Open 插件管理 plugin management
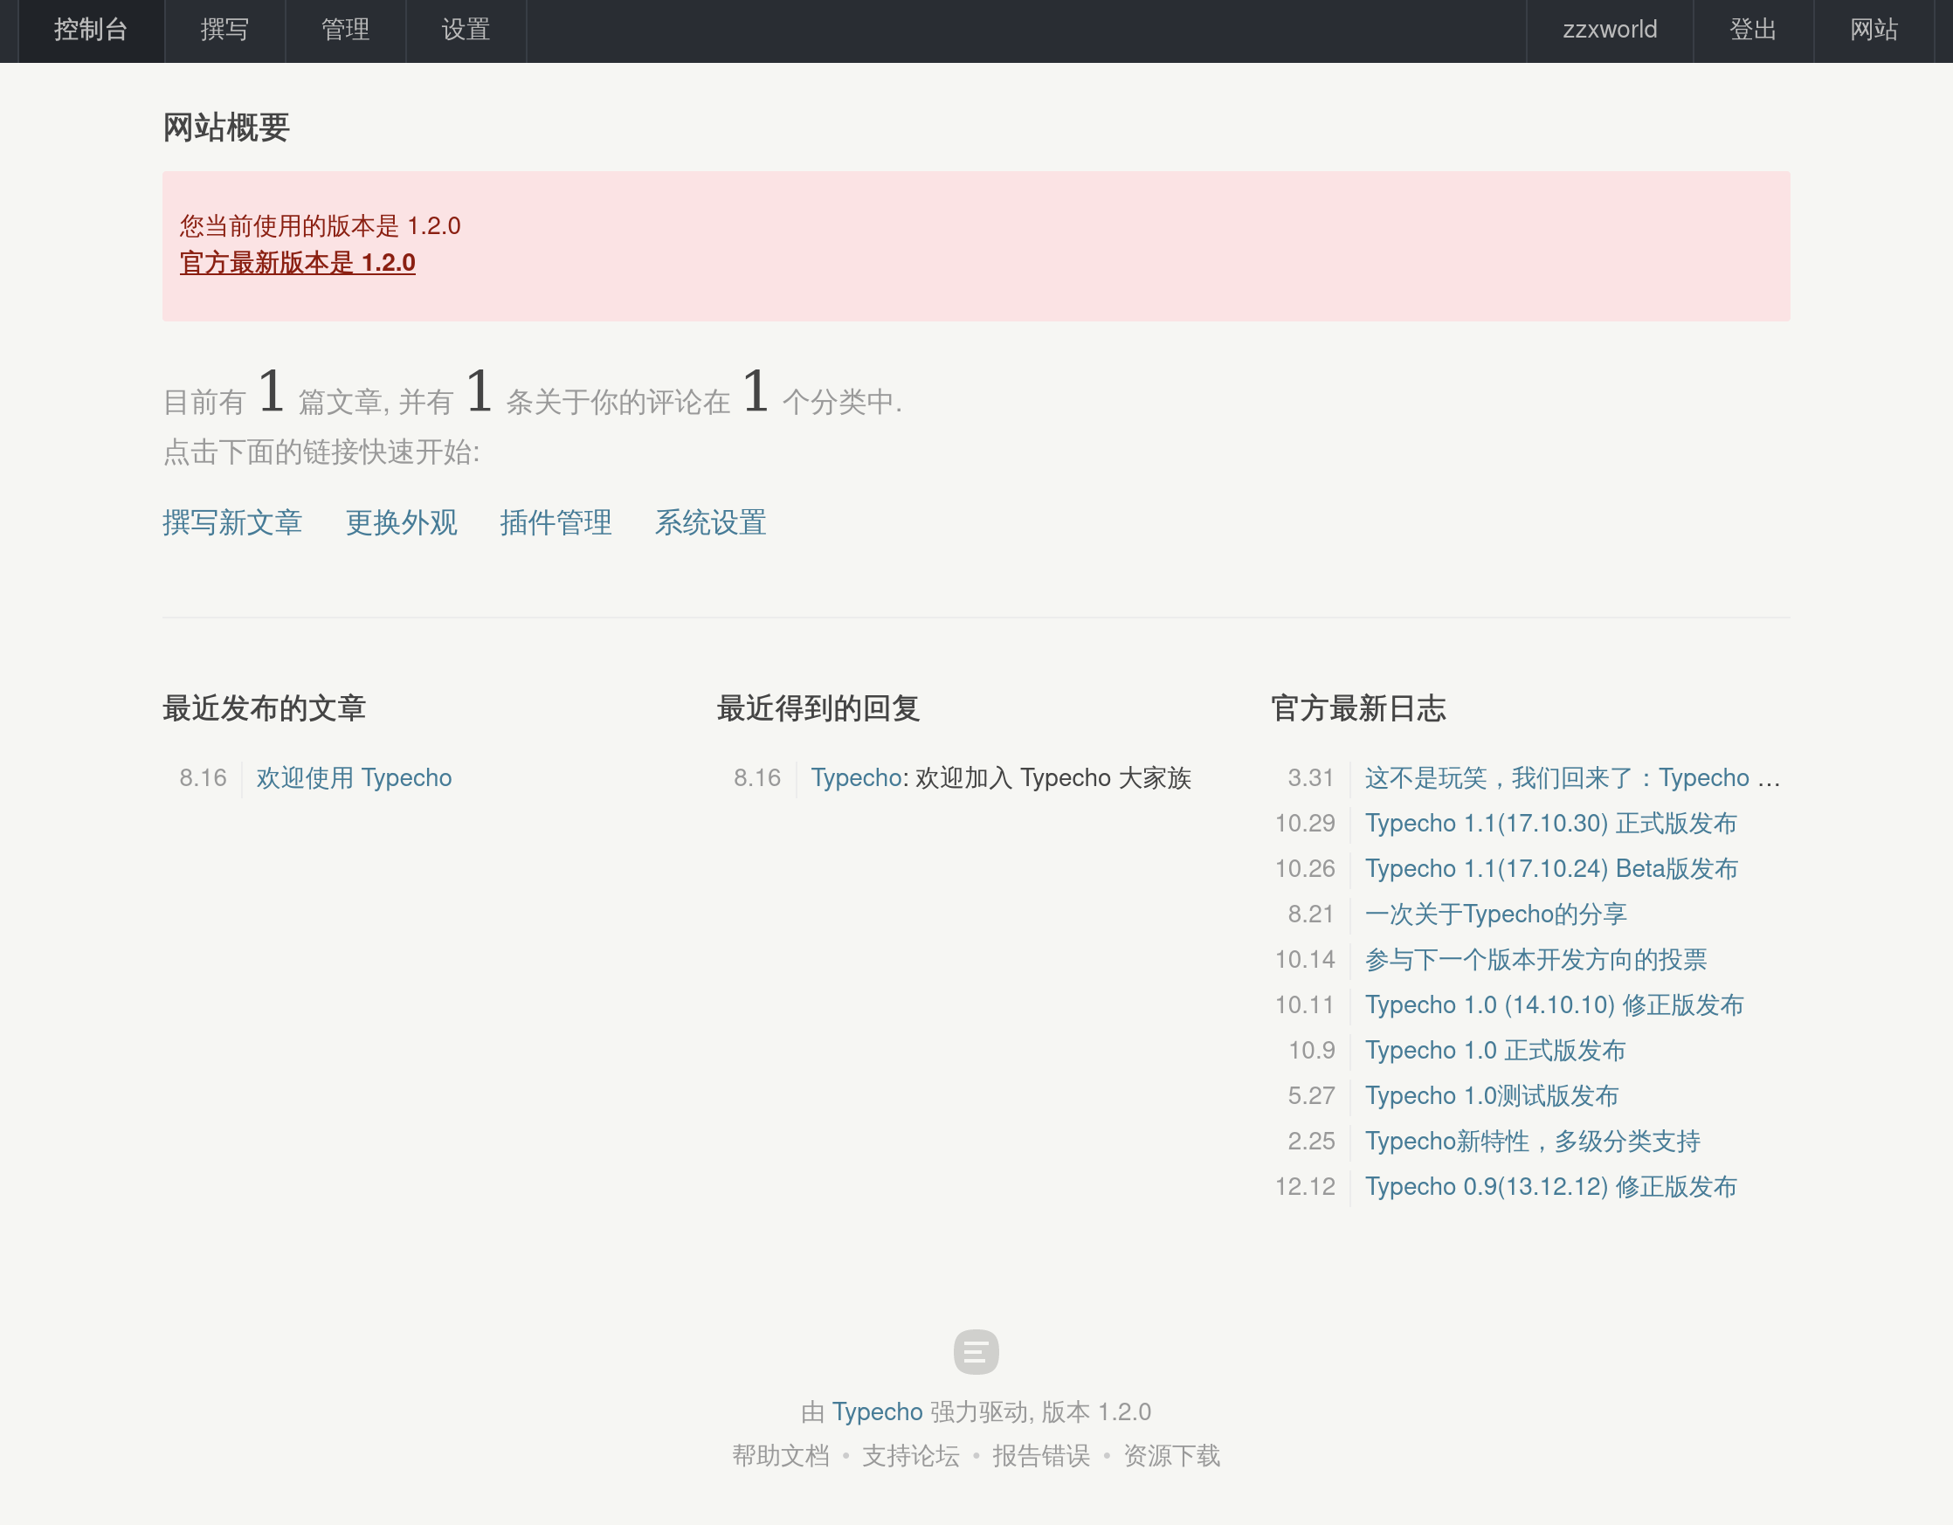This screenshot has height=1525, width=1953. click(556, 523)
